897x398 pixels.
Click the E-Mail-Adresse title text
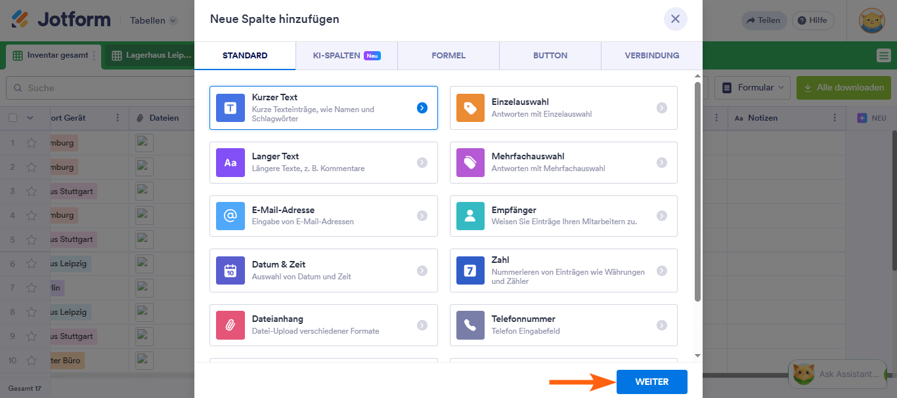[283, 210]
